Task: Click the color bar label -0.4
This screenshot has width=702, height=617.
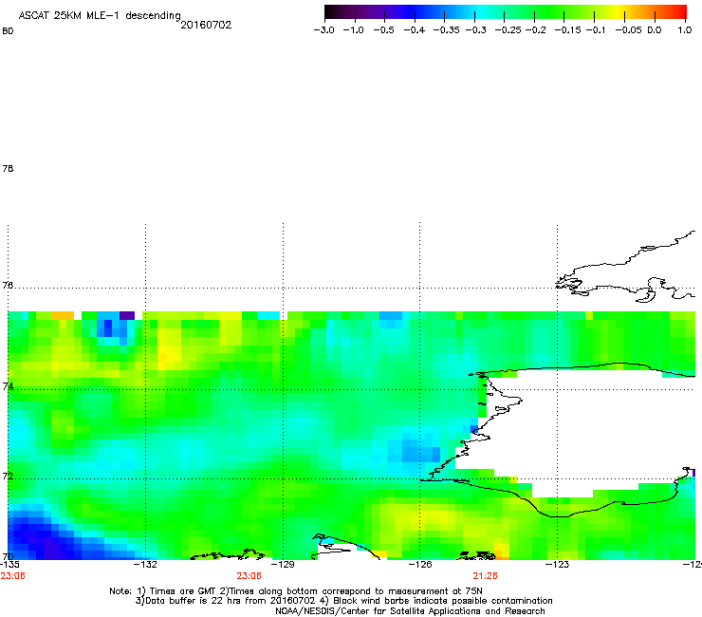Action: pyautogui.click(x=415, y=30)
